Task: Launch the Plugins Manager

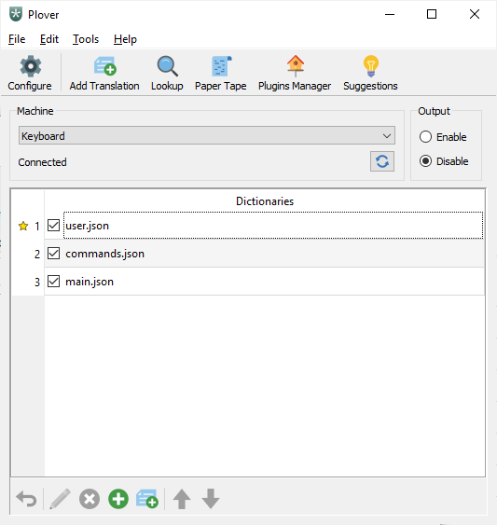Action: pos(295,73)
